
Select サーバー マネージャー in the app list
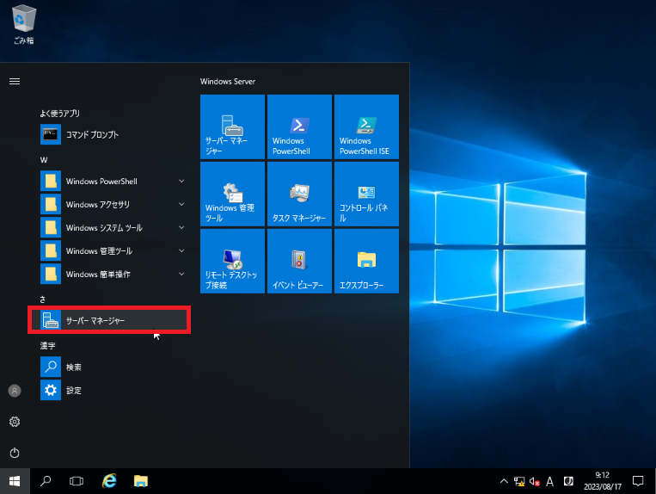(109, 320)
